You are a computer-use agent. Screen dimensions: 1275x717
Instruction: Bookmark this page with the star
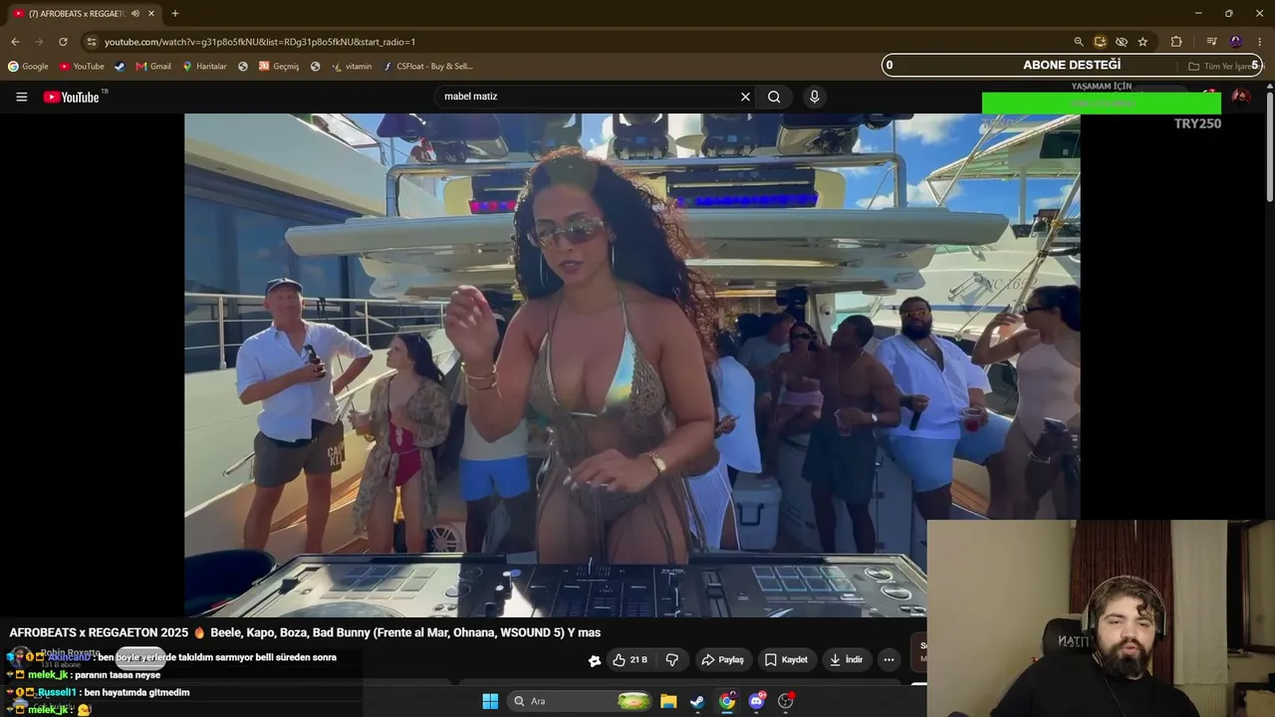coord(1143,42)
